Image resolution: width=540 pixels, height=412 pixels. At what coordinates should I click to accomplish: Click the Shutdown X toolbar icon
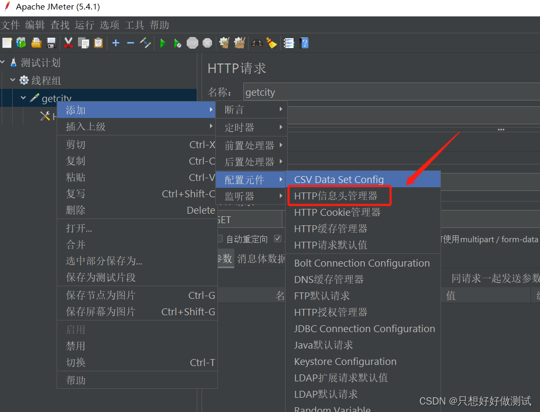207,43
